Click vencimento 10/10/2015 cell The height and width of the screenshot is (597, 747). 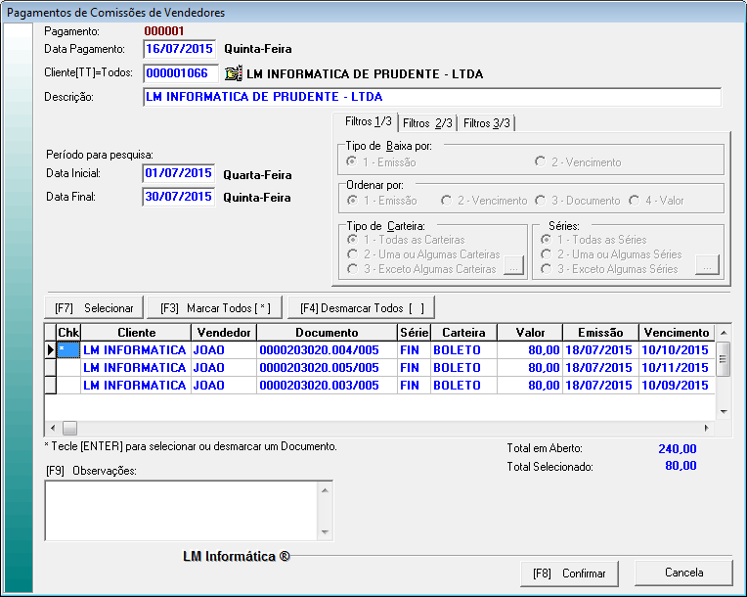(677, 350)
